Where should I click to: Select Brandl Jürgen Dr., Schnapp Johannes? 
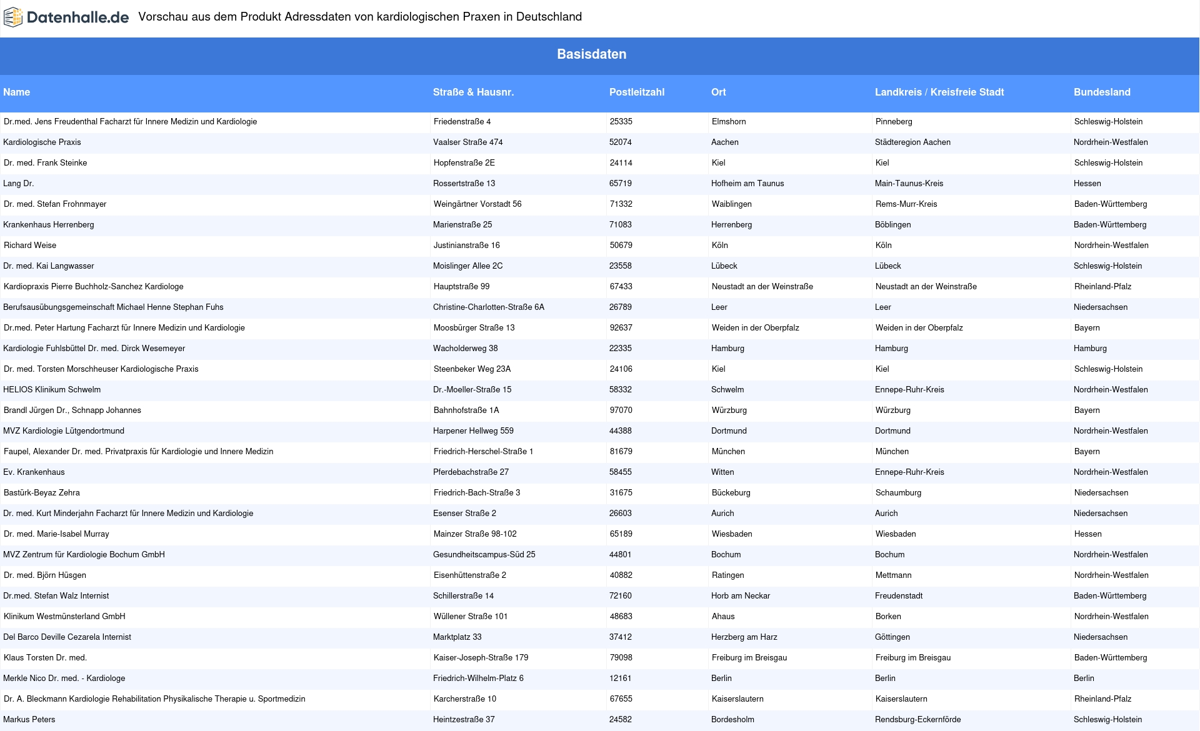pyautogui.click(x=72, y=410)
